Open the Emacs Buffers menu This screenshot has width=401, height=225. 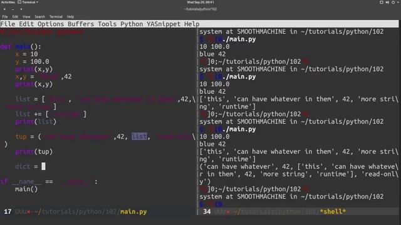(81, 24)
